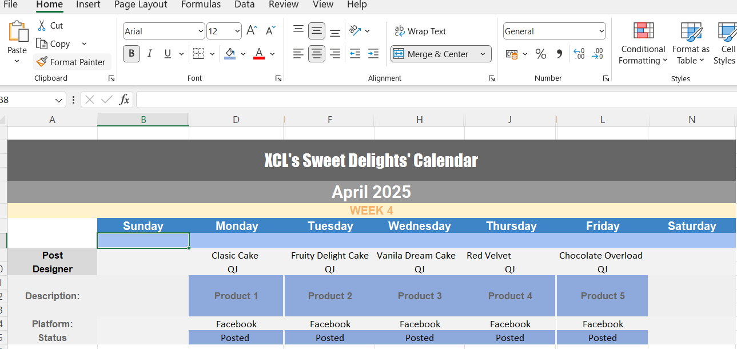Click the Format as Table button
Screen dimensions: 737x349
(x=691, y=45)
